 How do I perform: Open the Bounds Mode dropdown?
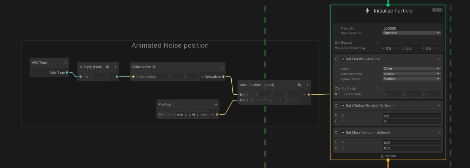[x=411, y=33]
